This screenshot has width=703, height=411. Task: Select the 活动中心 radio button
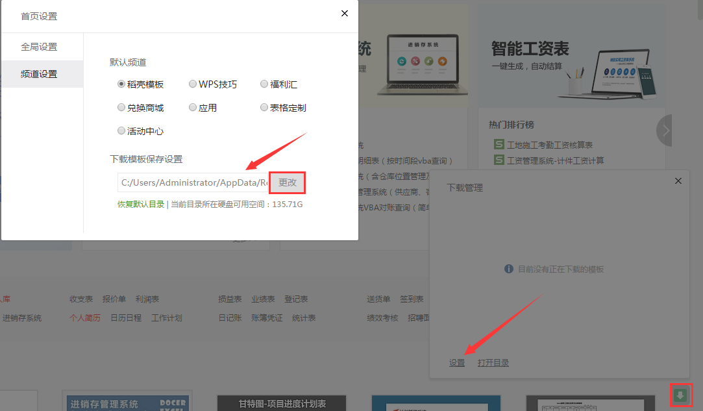pos(121,131)
